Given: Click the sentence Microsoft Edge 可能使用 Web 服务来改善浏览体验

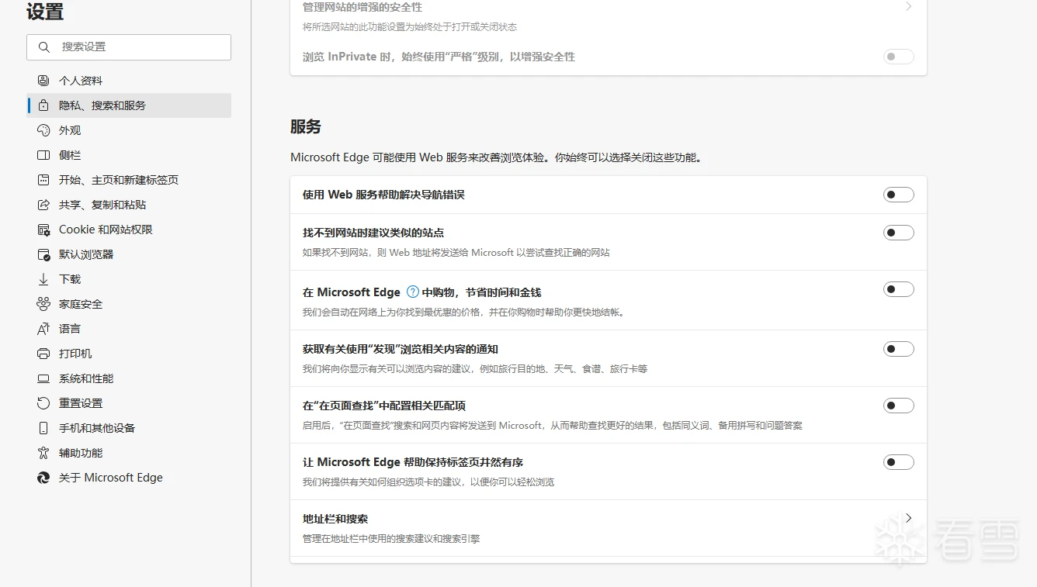Looking at the screenshot, I should point(497,157).
